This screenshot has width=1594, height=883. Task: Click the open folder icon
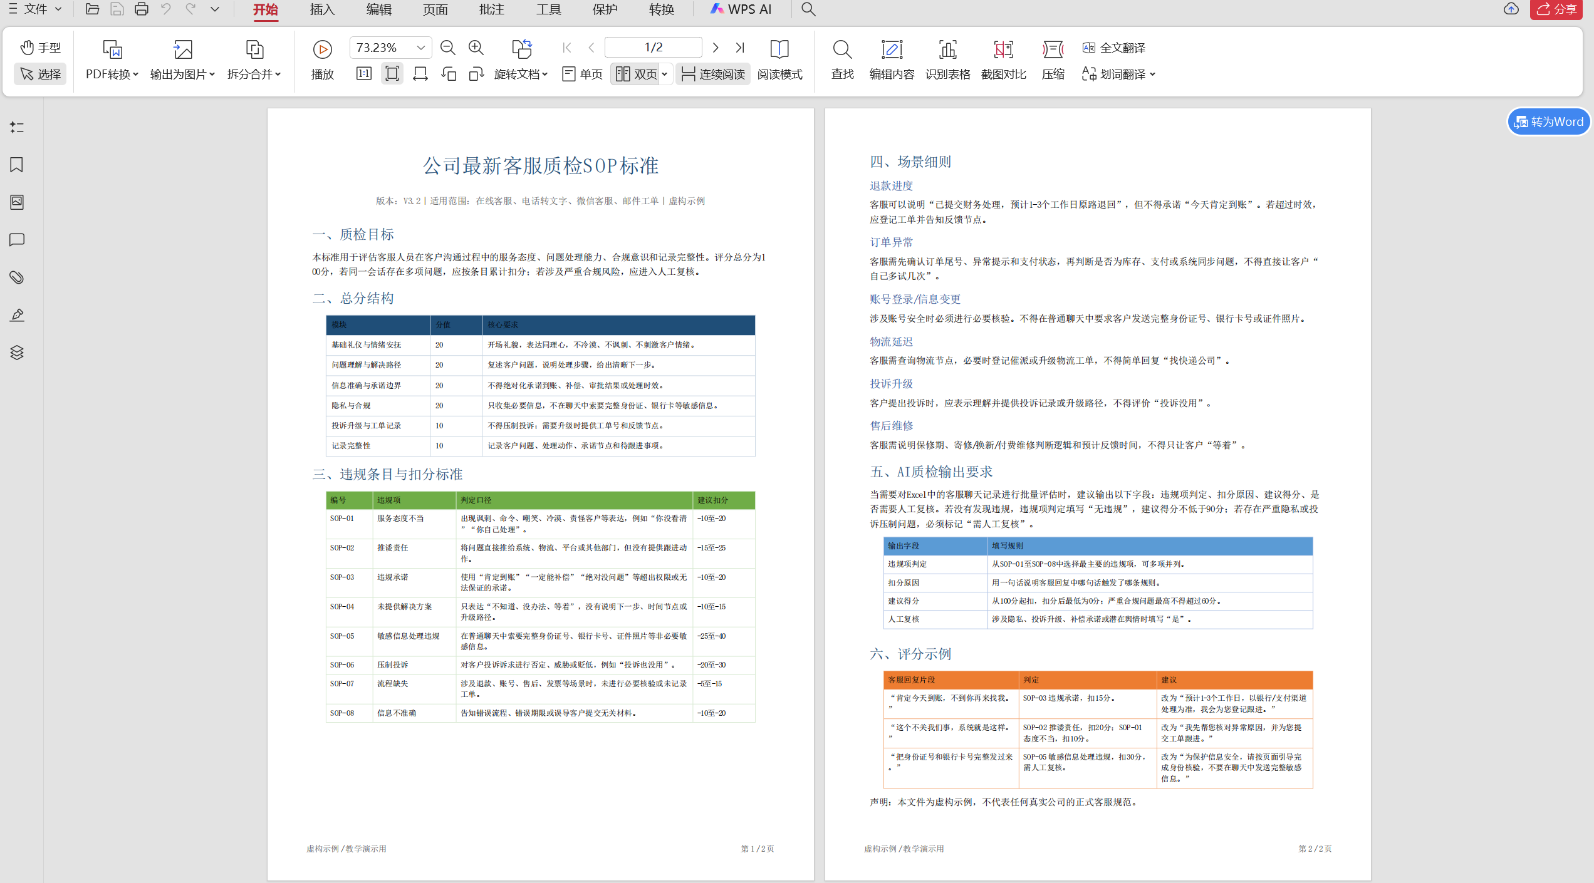(92, 9)
